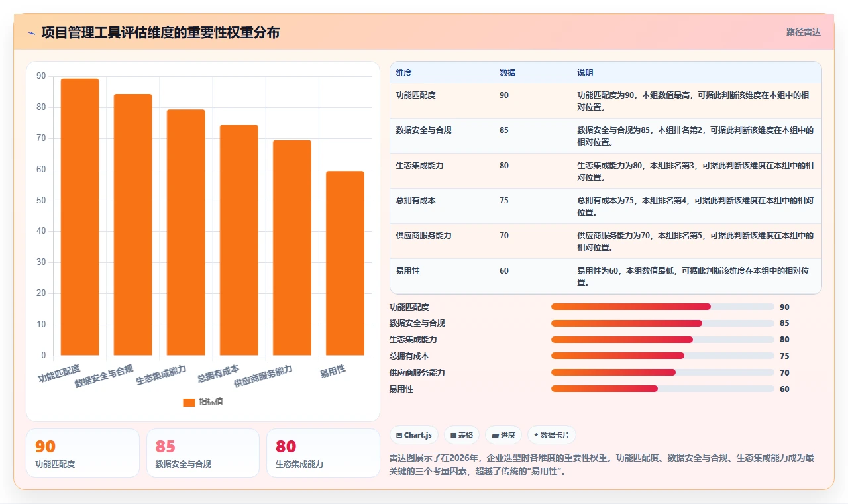Screen dimensions: 848x504
Task: Click the 数据安全与合规 progress bar
Action: pyautogui.click(x=662, y=323)
